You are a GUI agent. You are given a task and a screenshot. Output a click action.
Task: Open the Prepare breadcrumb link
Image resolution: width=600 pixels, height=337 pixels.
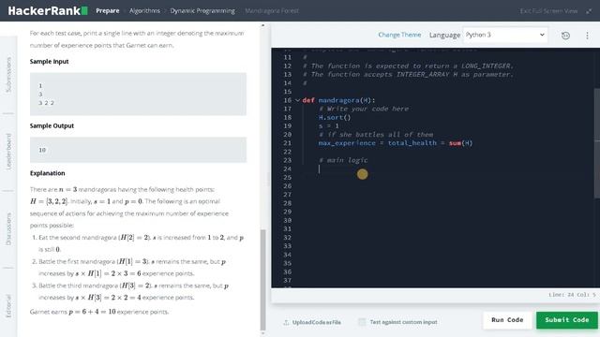108,10
